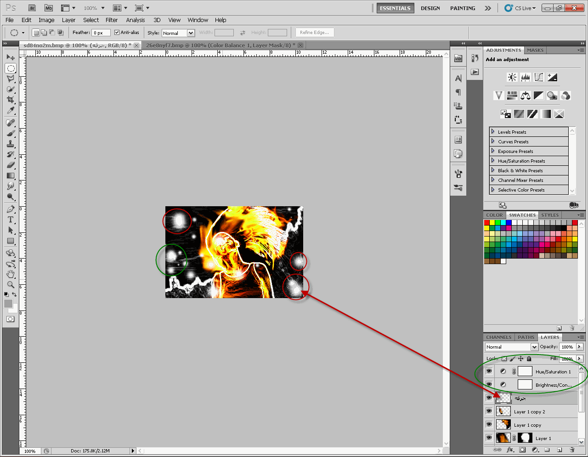
Task: Select the Layer 1 mask thumbnail
Action: (x=525, y=438)
